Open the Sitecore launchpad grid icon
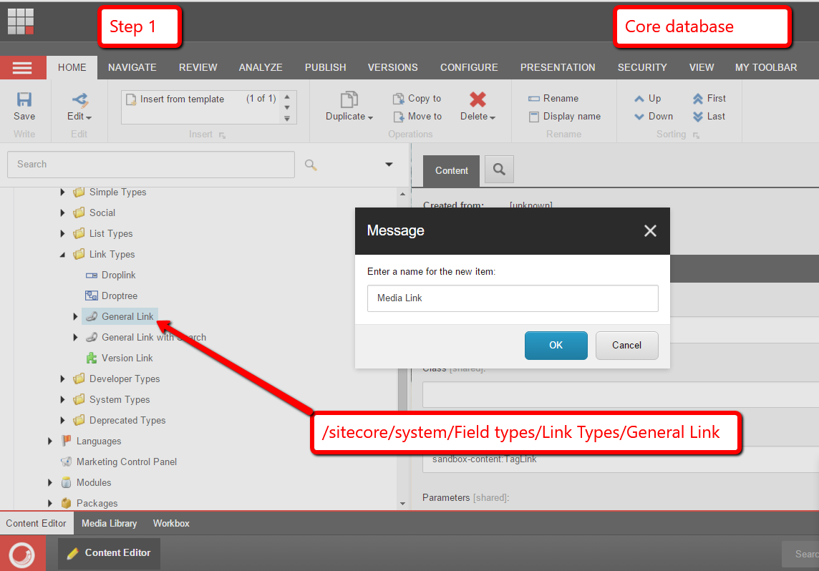The height and width of the screenshot is (571, 819). (x=21, y=21)
